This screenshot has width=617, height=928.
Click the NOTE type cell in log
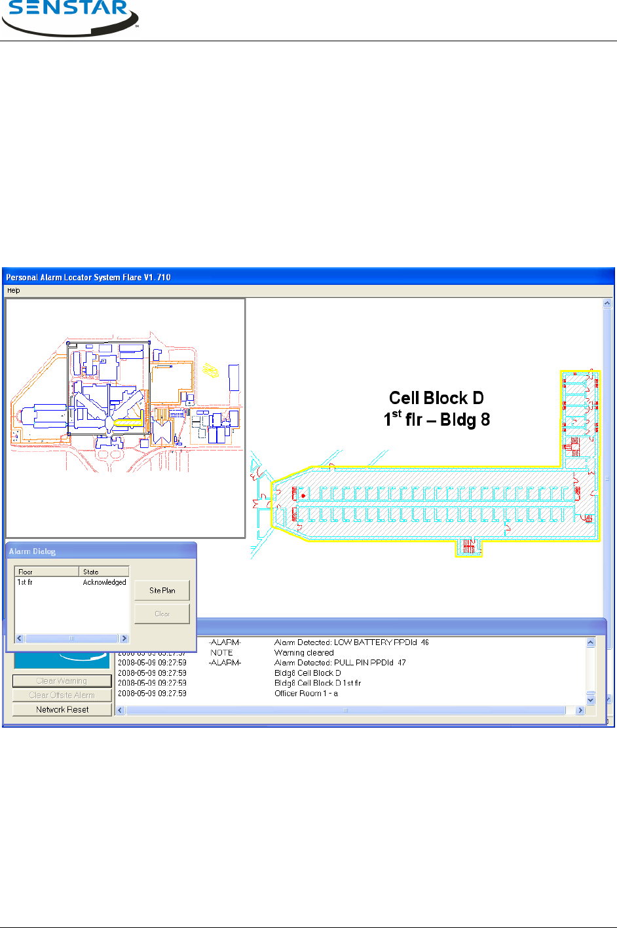click(x=221, y=653)
